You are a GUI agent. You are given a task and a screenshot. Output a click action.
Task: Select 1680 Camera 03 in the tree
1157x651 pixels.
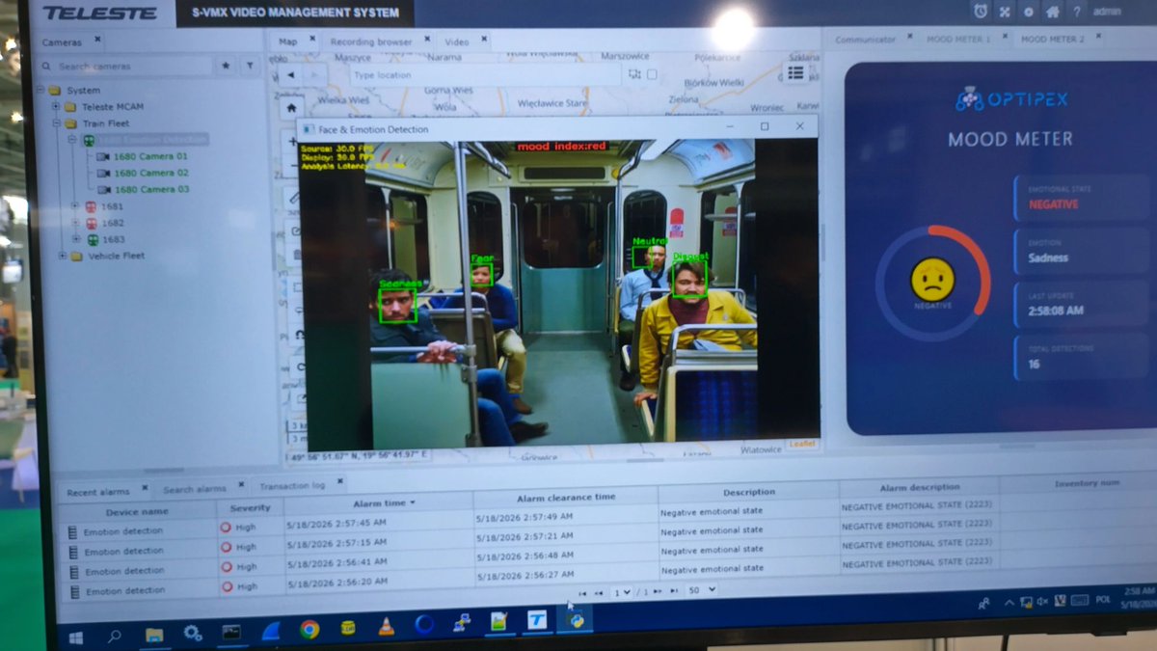[x=150, y=189]
